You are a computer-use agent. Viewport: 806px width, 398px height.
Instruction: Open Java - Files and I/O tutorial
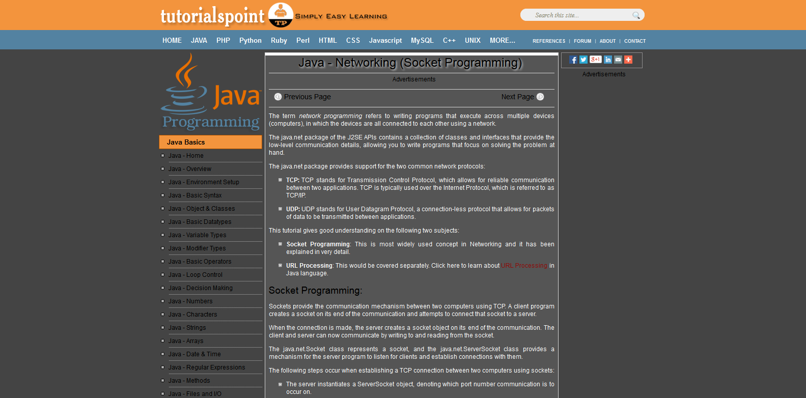click(195, 394)
